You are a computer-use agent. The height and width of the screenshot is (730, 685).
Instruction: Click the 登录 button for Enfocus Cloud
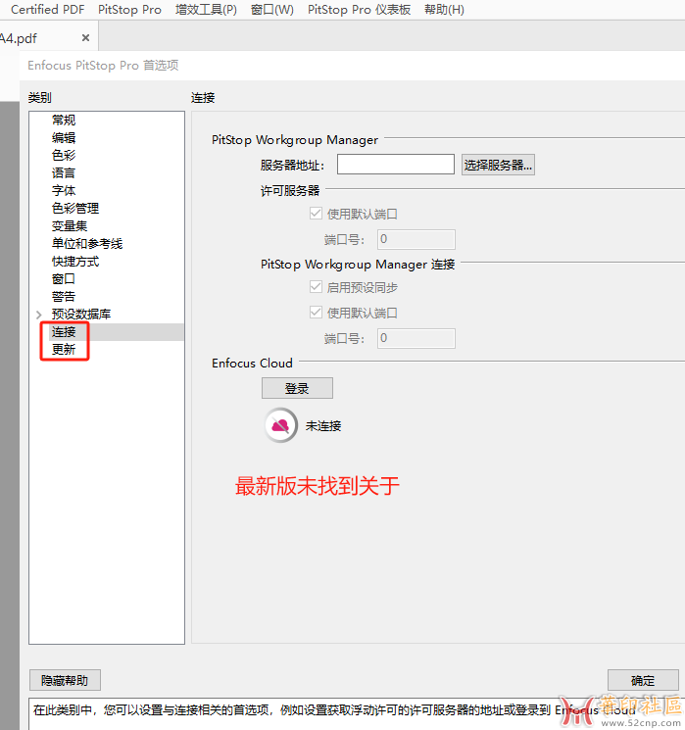click(297, 388)
